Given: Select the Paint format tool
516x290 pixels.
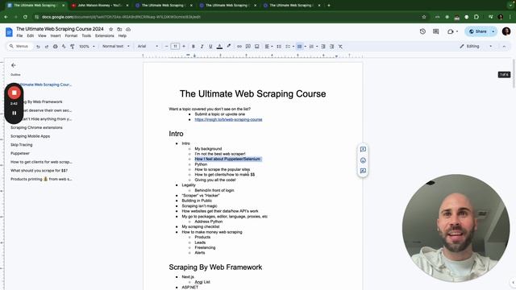Looking at the screenshot, I should click(73, 47).
